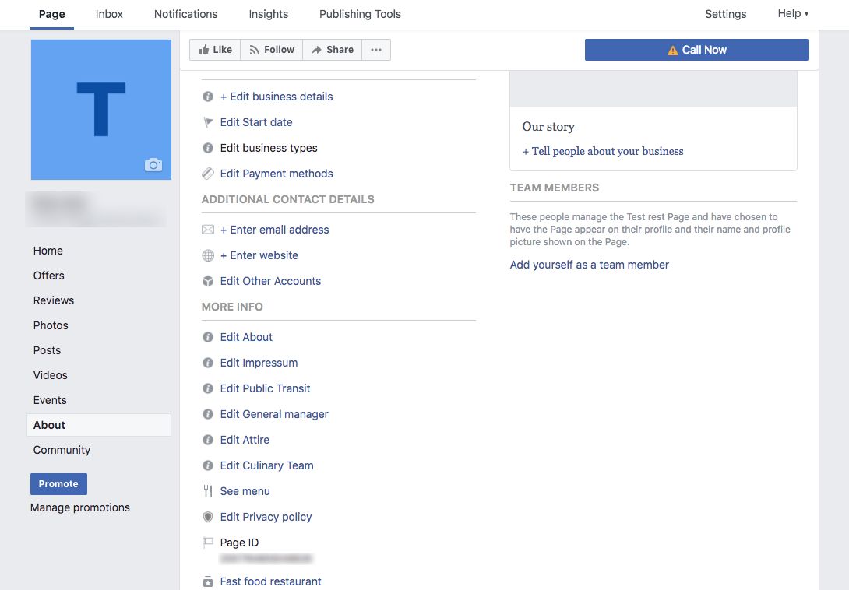Click Edit Impressum link

pyautogui.click(x=259, y=363)
